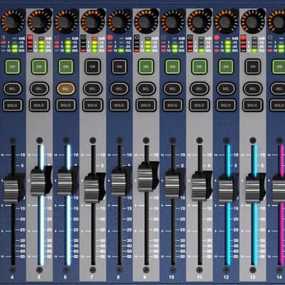Deselect highlighted SEL on channel 6
The width and height of the screenshot is (285, 285).
tap(66, 88)
